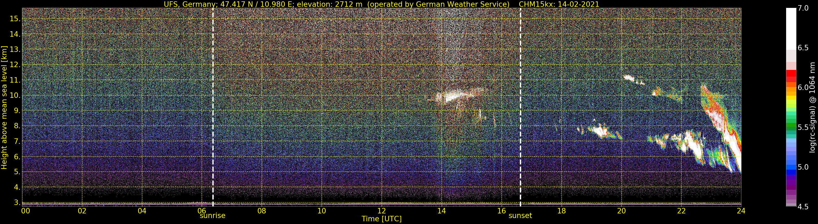Click the '11.' height tick label
The image size is (818, 224).
pyautogui.click(x=15, y=80)
